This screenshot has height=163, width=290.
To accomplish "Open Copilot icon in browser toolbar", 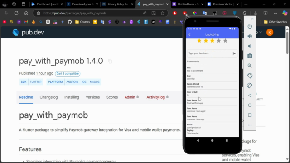I will (285, 13).
